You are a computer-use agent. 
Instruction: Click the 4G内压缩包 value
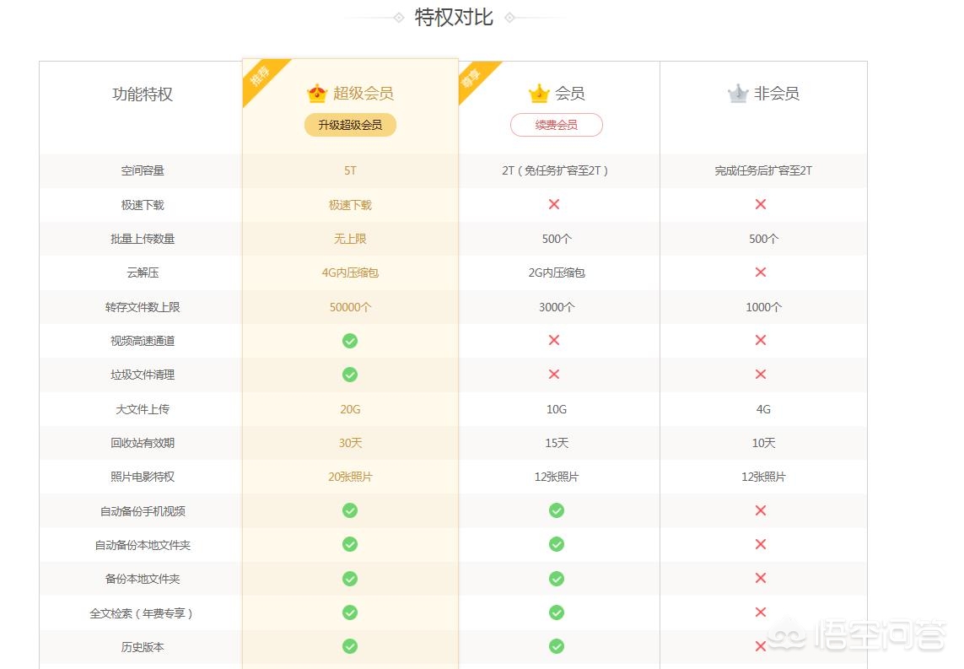(x=351, y=272)
